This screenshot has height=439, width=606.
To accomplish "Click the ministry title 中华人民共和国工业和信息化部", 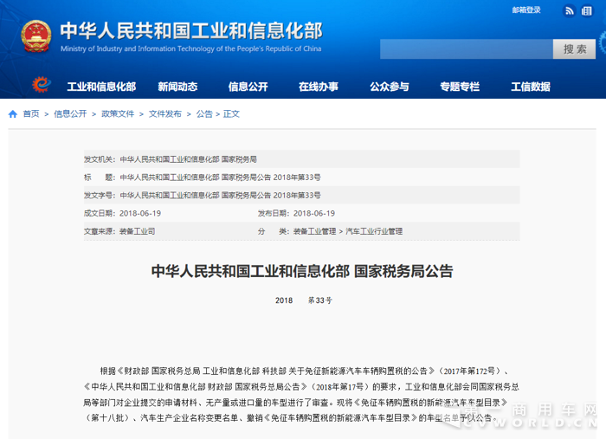I will click(191, 30).
